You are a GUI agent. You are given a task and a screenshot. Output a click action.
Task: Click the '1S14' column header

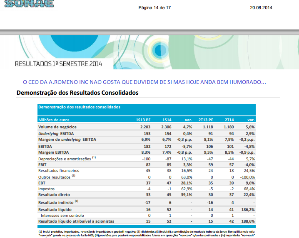tap(167, 120)
